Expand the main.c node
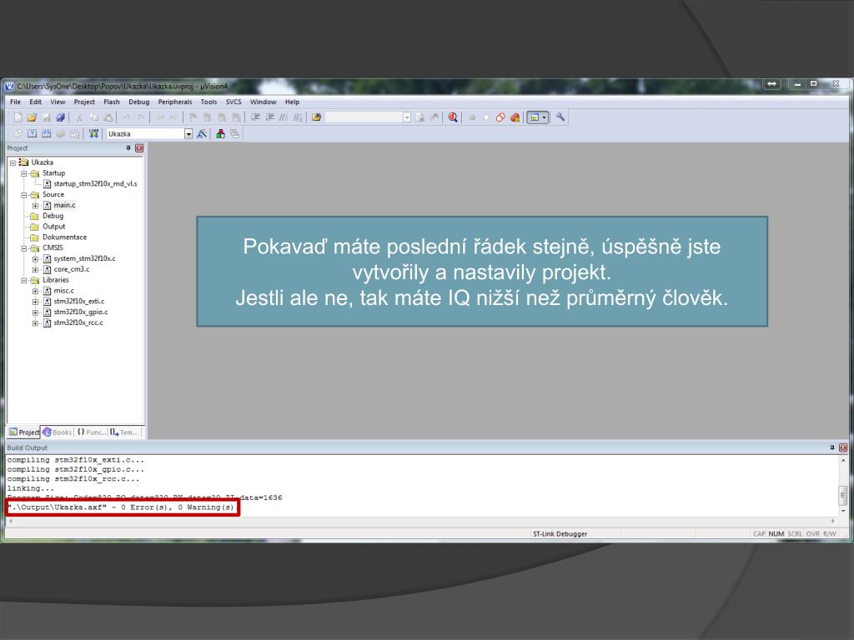 tap(35, 206)
